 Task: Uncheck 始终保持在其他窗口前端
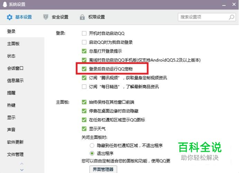click(x=84, y=102)
